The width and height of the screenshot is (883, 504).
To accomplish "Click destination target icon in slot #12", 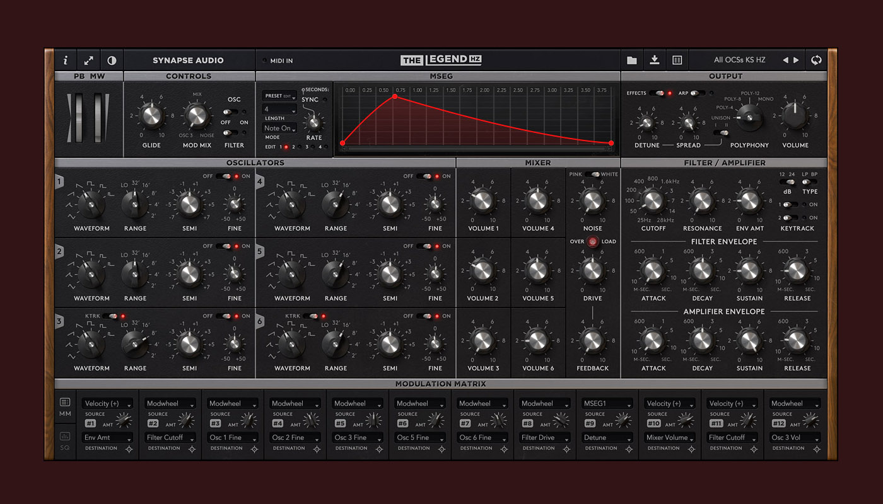I will pyautogui.click(x=817, y=449).
